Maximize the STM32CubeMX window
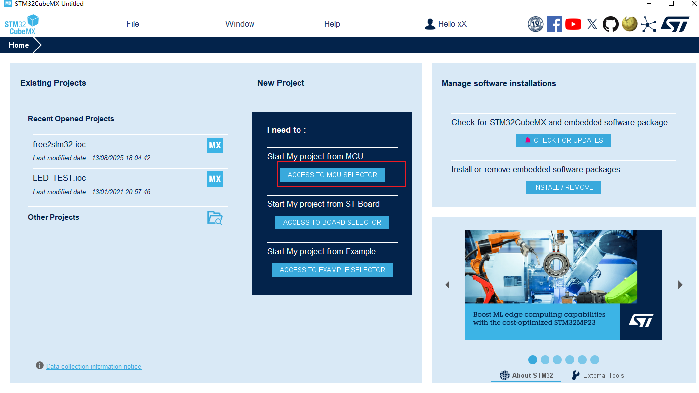 tap(671, 4)
